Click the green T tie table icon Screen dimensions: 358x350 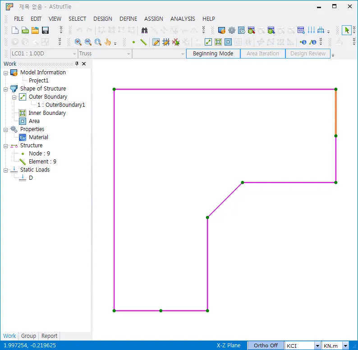[271, 30]
